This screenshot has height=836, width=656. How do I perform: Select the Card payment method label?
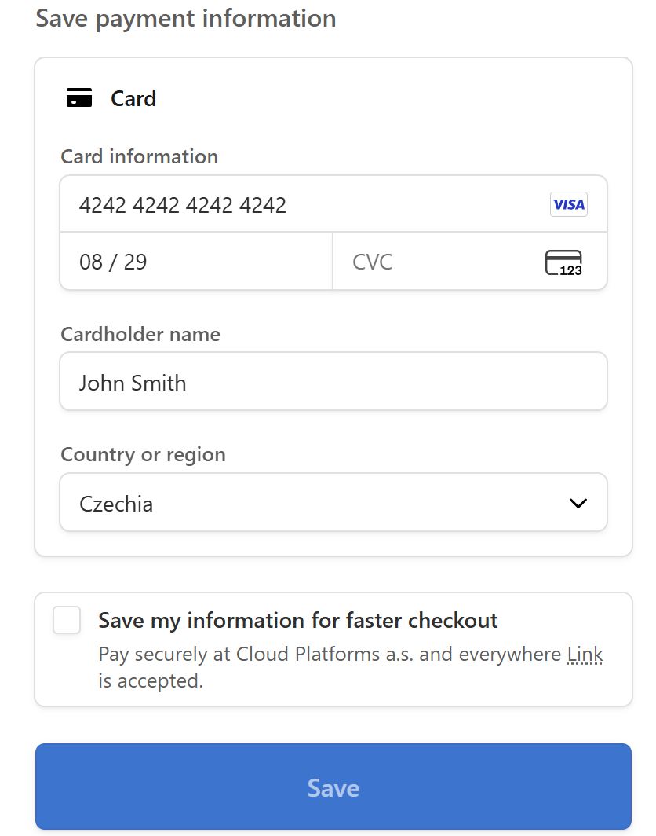(133, 98)
